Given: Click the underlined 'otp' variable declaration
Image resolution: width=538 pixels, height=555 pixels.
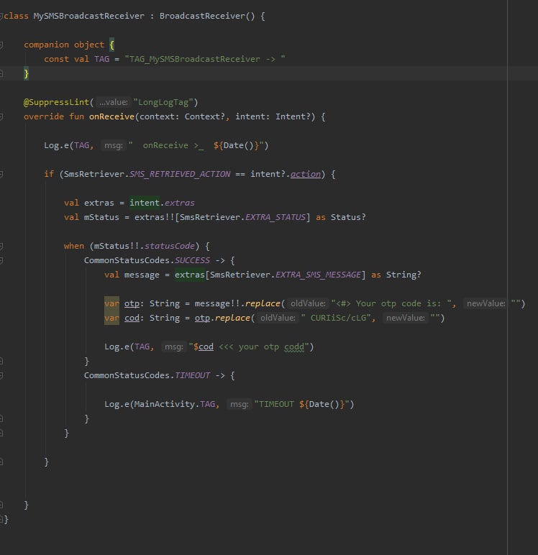Looking at the screenshot, I should (x=132, y=303).
